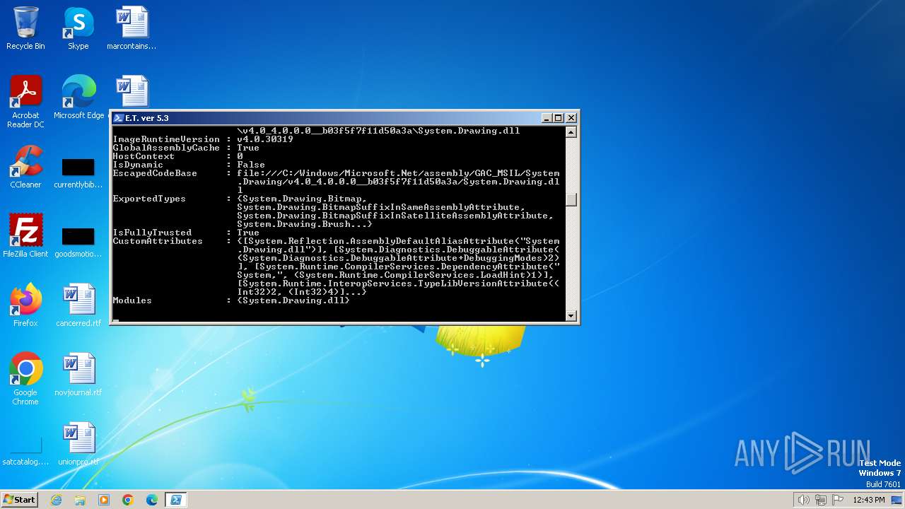Open the FileZilla Client desktop shortcut

point(25,236)
